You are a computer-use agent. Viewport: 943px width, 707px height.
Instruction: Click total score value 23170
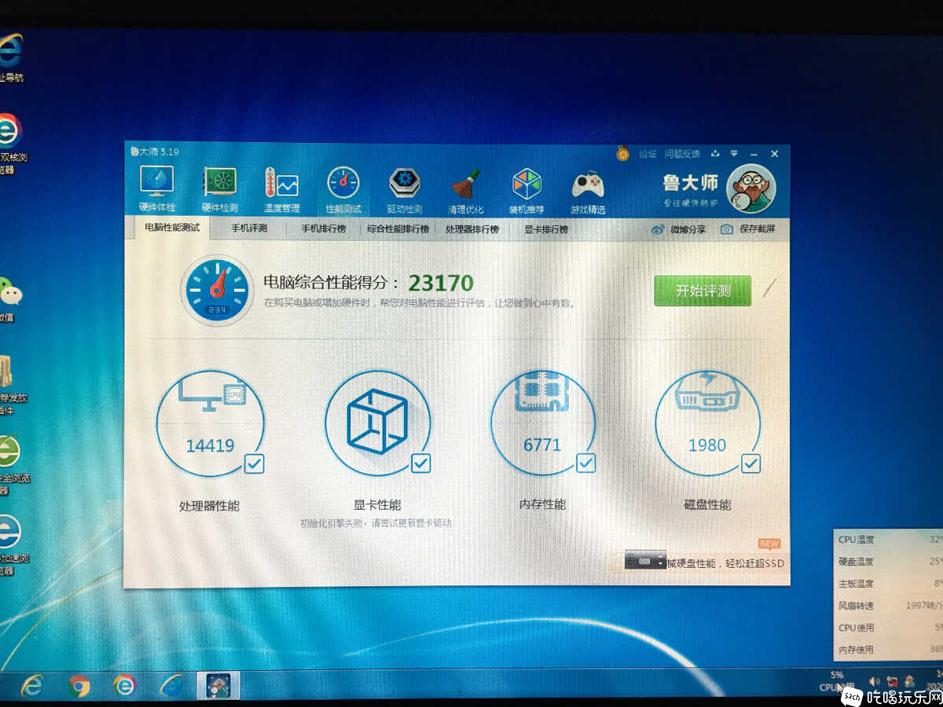(x=441, y=283)
